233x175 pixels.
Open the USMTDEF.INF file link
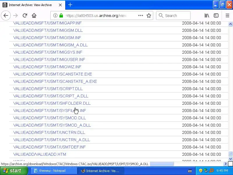click(x=50, y=147)
